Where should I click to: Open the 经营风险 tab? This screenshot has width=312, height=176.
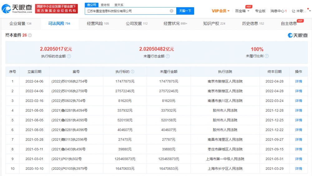pos(98,23)
